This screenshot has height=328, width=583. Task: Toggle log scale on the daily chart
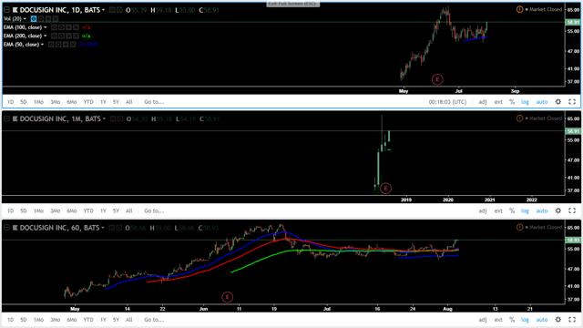(525, 102)
